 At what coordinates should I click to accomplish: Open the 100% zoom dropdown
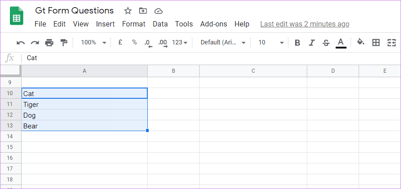[x=93, y=43]
